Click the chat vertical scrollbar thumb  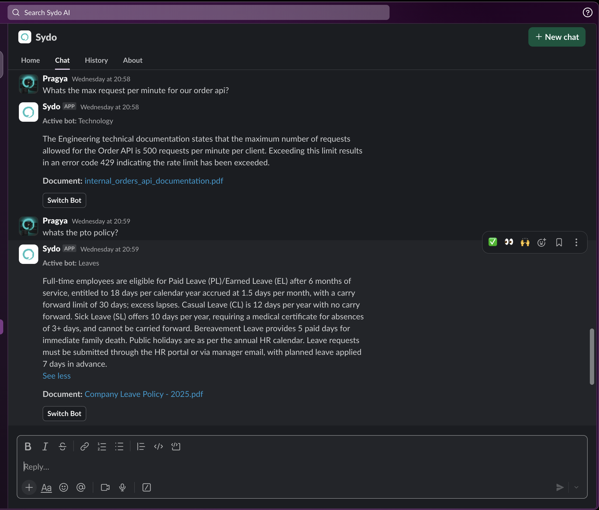tap(592, 356)
